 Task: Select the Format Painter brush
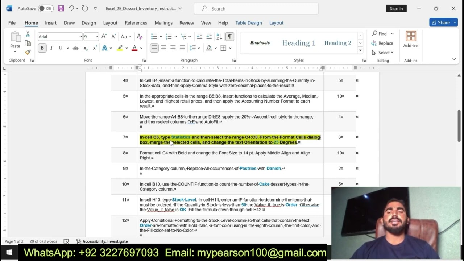28,52
